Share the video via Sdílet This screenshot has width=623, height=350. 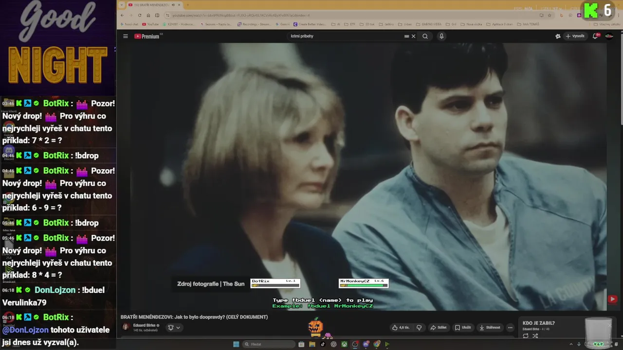439,328
